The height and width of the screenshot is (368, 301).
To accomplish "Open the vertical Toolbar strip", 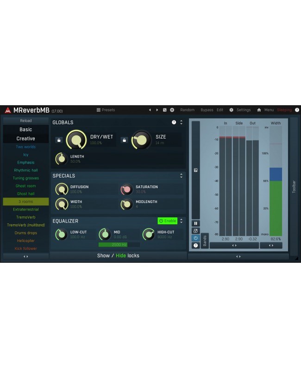I will 294,187.
